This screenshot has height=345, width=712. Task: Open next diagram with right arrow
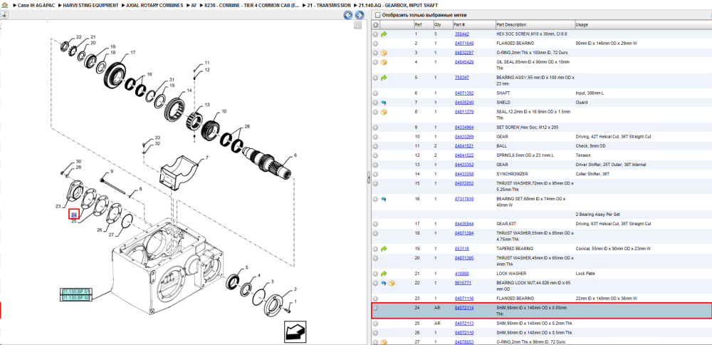point(359,15)
